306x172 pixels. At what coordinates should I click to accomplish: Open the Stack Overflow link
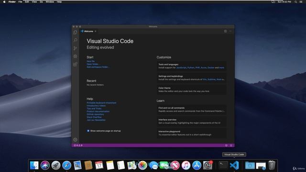[x=94, y=117]
